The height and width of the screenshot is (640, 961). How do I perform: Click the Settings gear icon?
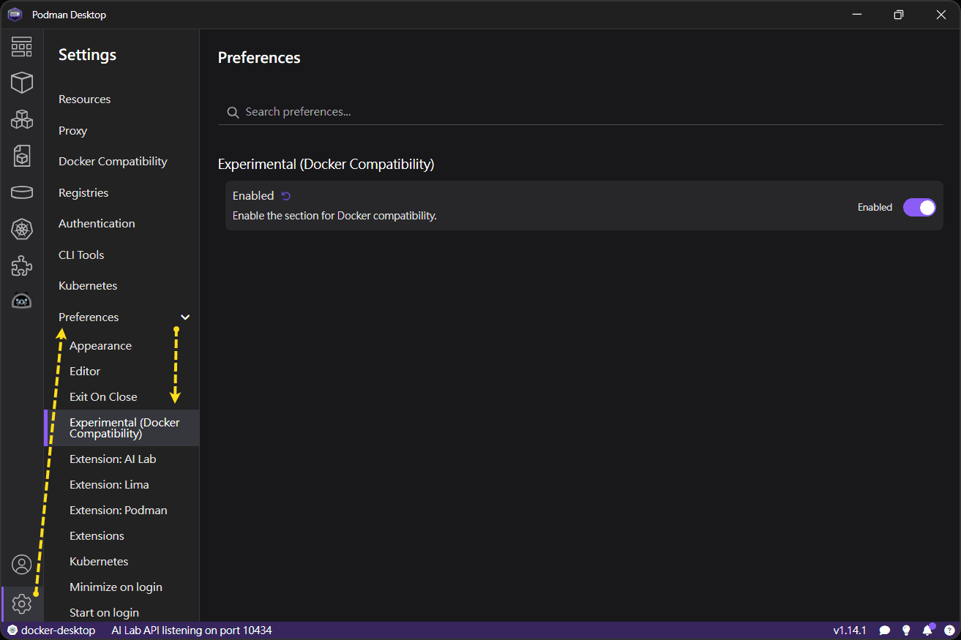click(x=22, y=604)
